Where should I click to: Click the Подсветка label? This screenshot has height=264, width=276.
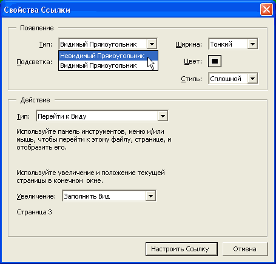[35, 62]
